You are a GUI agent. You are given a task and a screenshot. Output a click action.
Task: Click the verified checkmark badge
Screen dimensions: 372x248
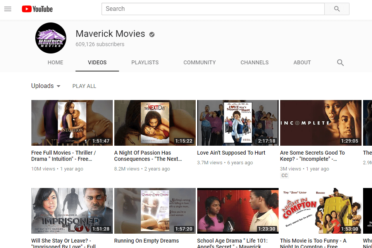[152, 34]
